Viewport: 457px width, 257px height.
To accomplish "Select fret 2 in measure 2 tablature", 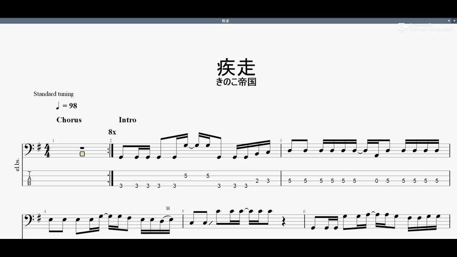I will point(257,181).
